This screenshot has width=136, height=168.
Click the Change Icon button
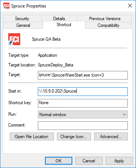tap(74, 137)
